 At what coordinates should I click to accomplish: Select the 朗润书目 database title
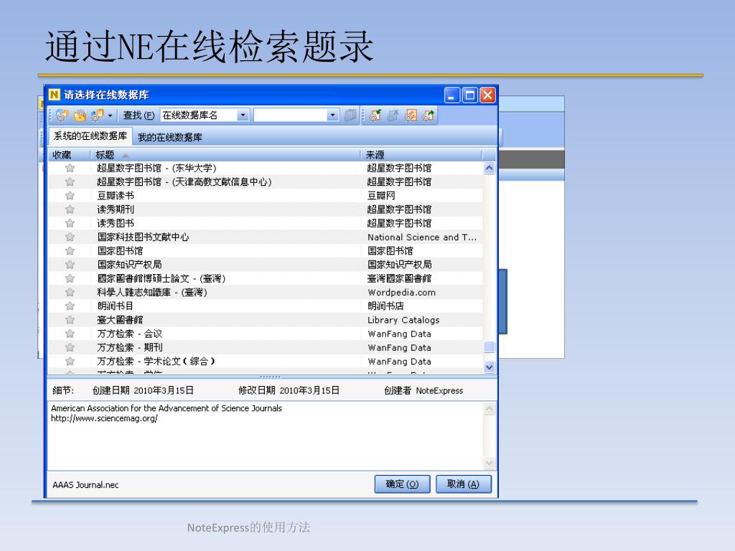point(116,306)
